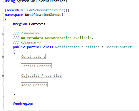Click the 'namespace' keyword
This screenshot has width=139, height=111.
pyautogui.click(x=14, y=15)
